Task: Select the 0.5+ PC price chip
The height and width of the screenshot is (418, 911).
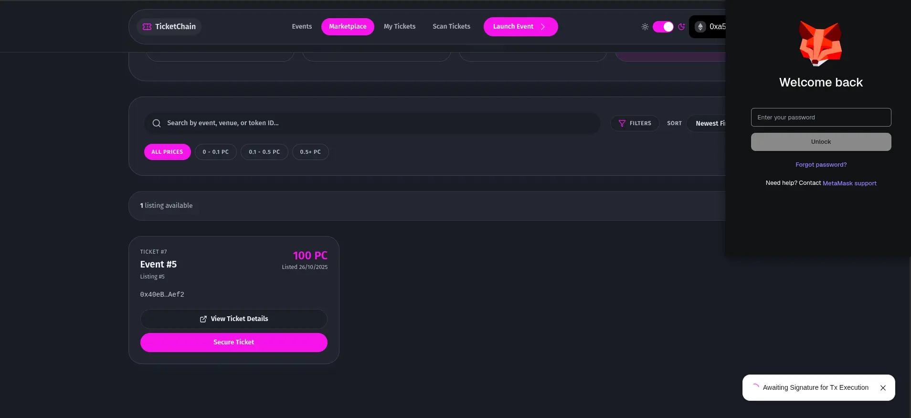Action: [310, 152]
